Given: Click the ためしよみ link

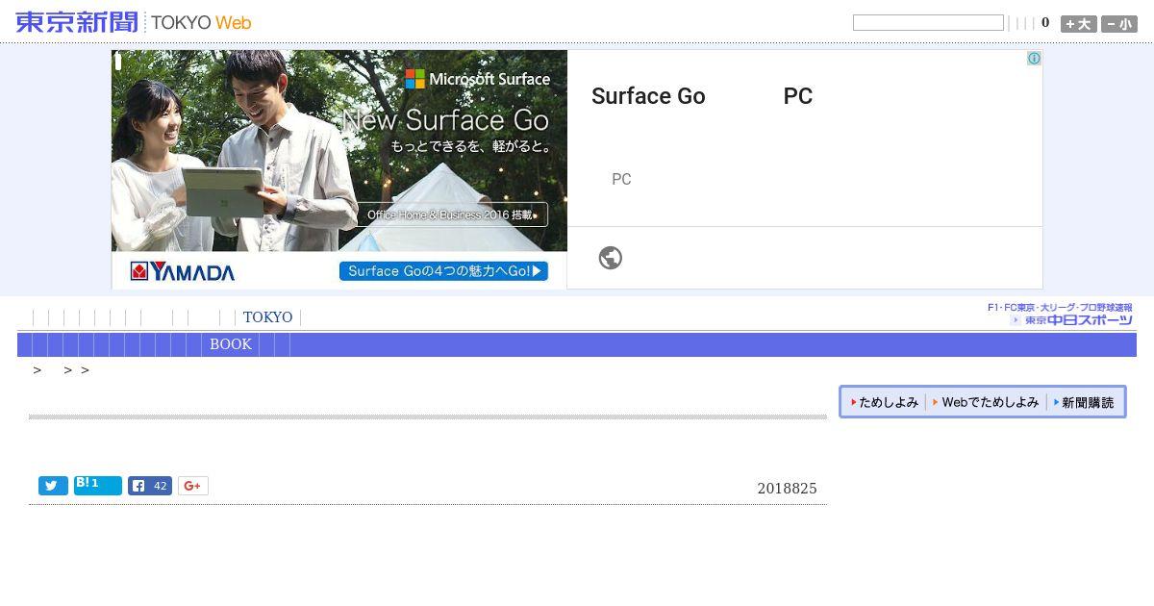Looking at the screenshot, I should pos(885,402).
